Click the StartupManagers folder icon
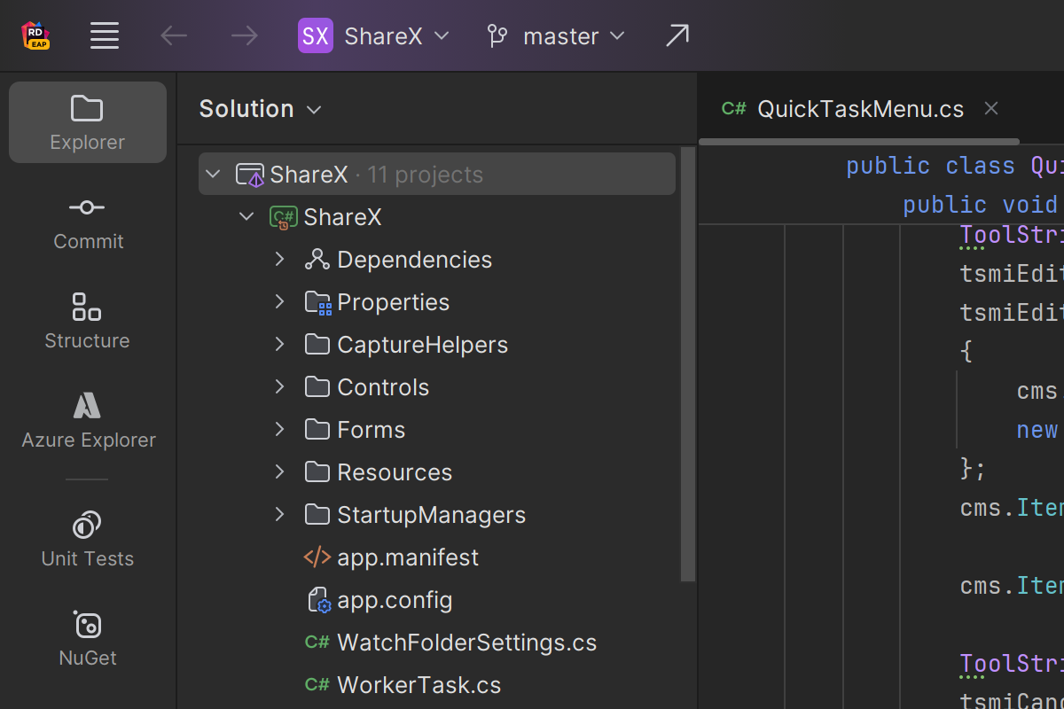The width and height of the screenshot is (1064, 709). [x=317, y=514]
